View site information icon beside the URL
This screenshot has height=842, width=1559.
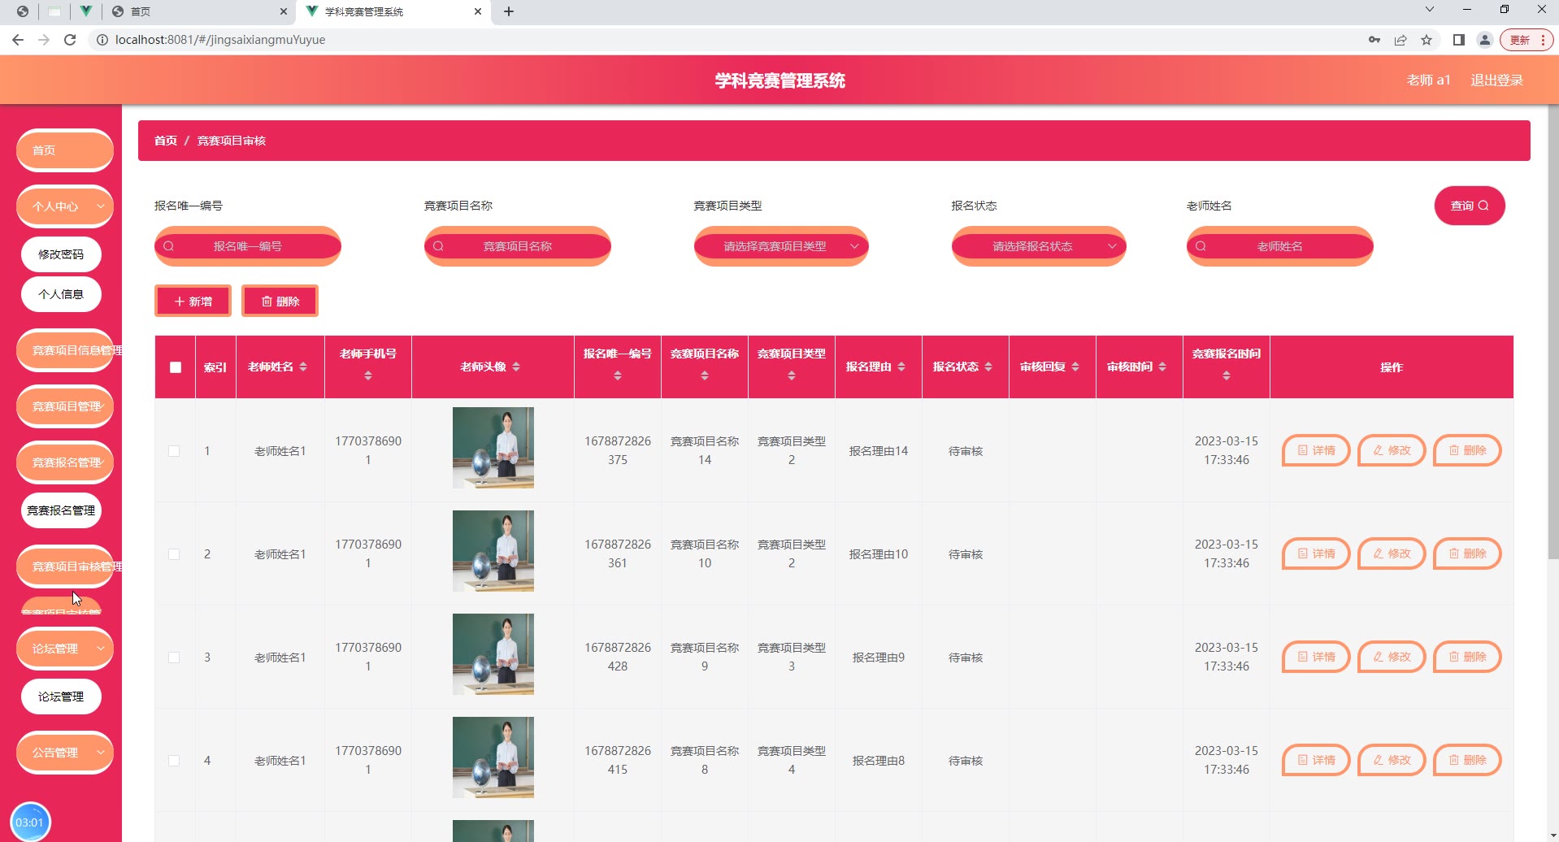[102, 40]
